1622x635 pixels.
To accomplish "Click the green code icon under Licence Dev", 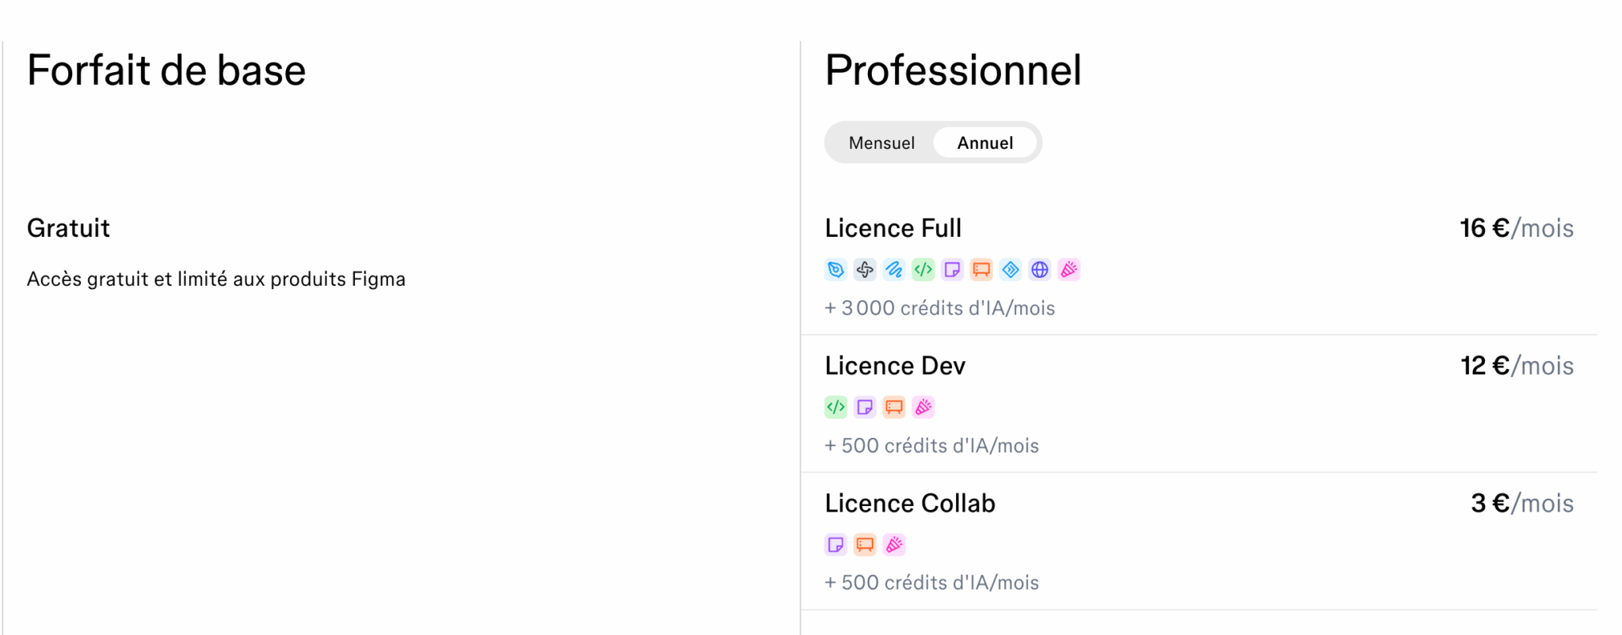I will pyautogui.click(x=836, y=407).
